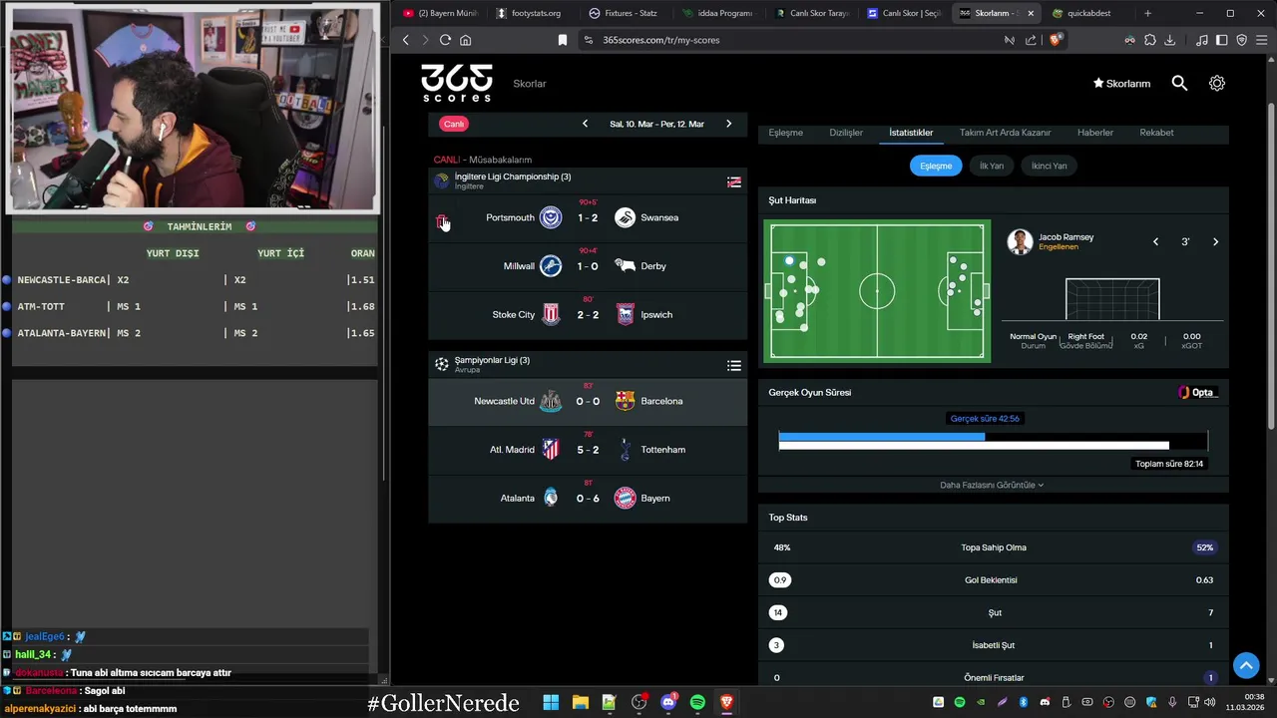Click the bookmark icon beside address bar

pyautogui.click(x=563, y=40)
